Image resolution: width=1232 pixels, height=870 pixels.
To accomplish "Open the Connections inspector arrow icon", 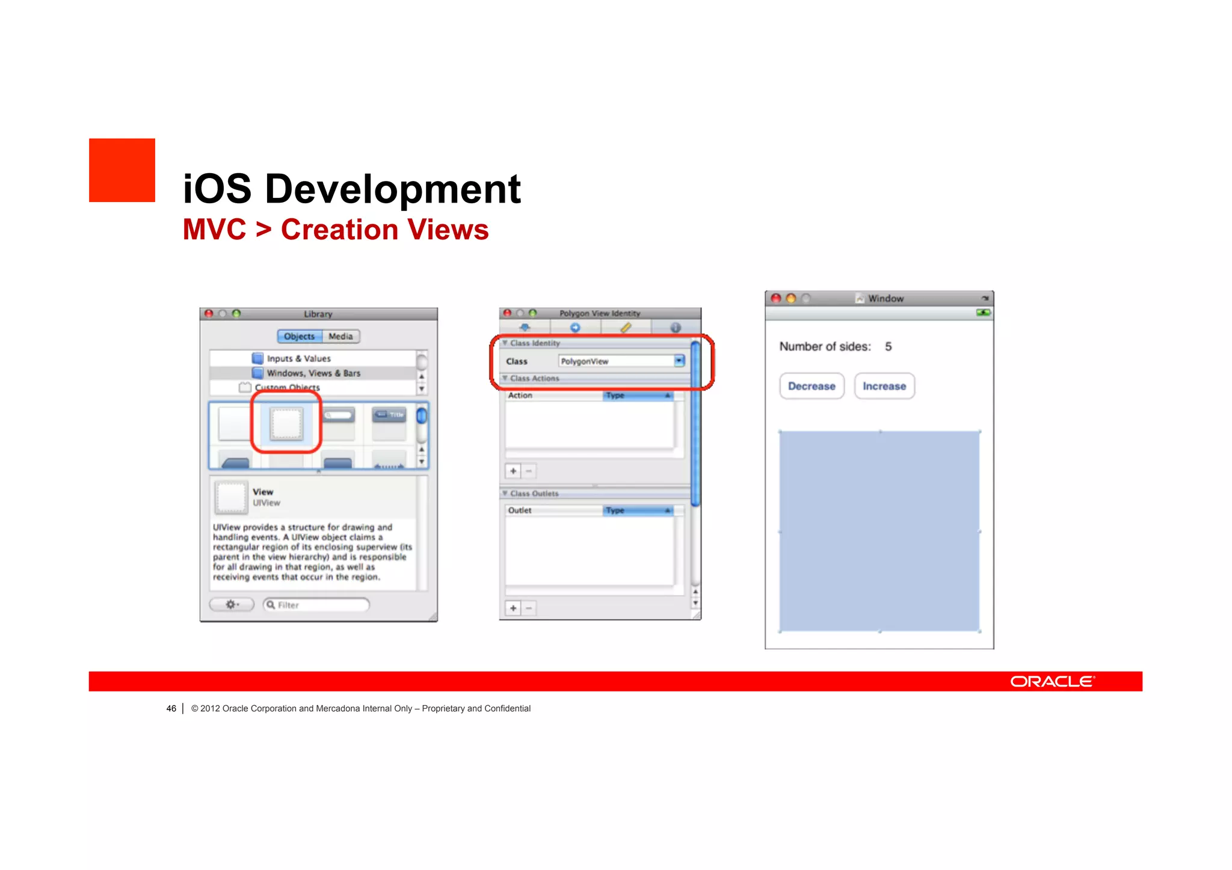I will point(575,328).
